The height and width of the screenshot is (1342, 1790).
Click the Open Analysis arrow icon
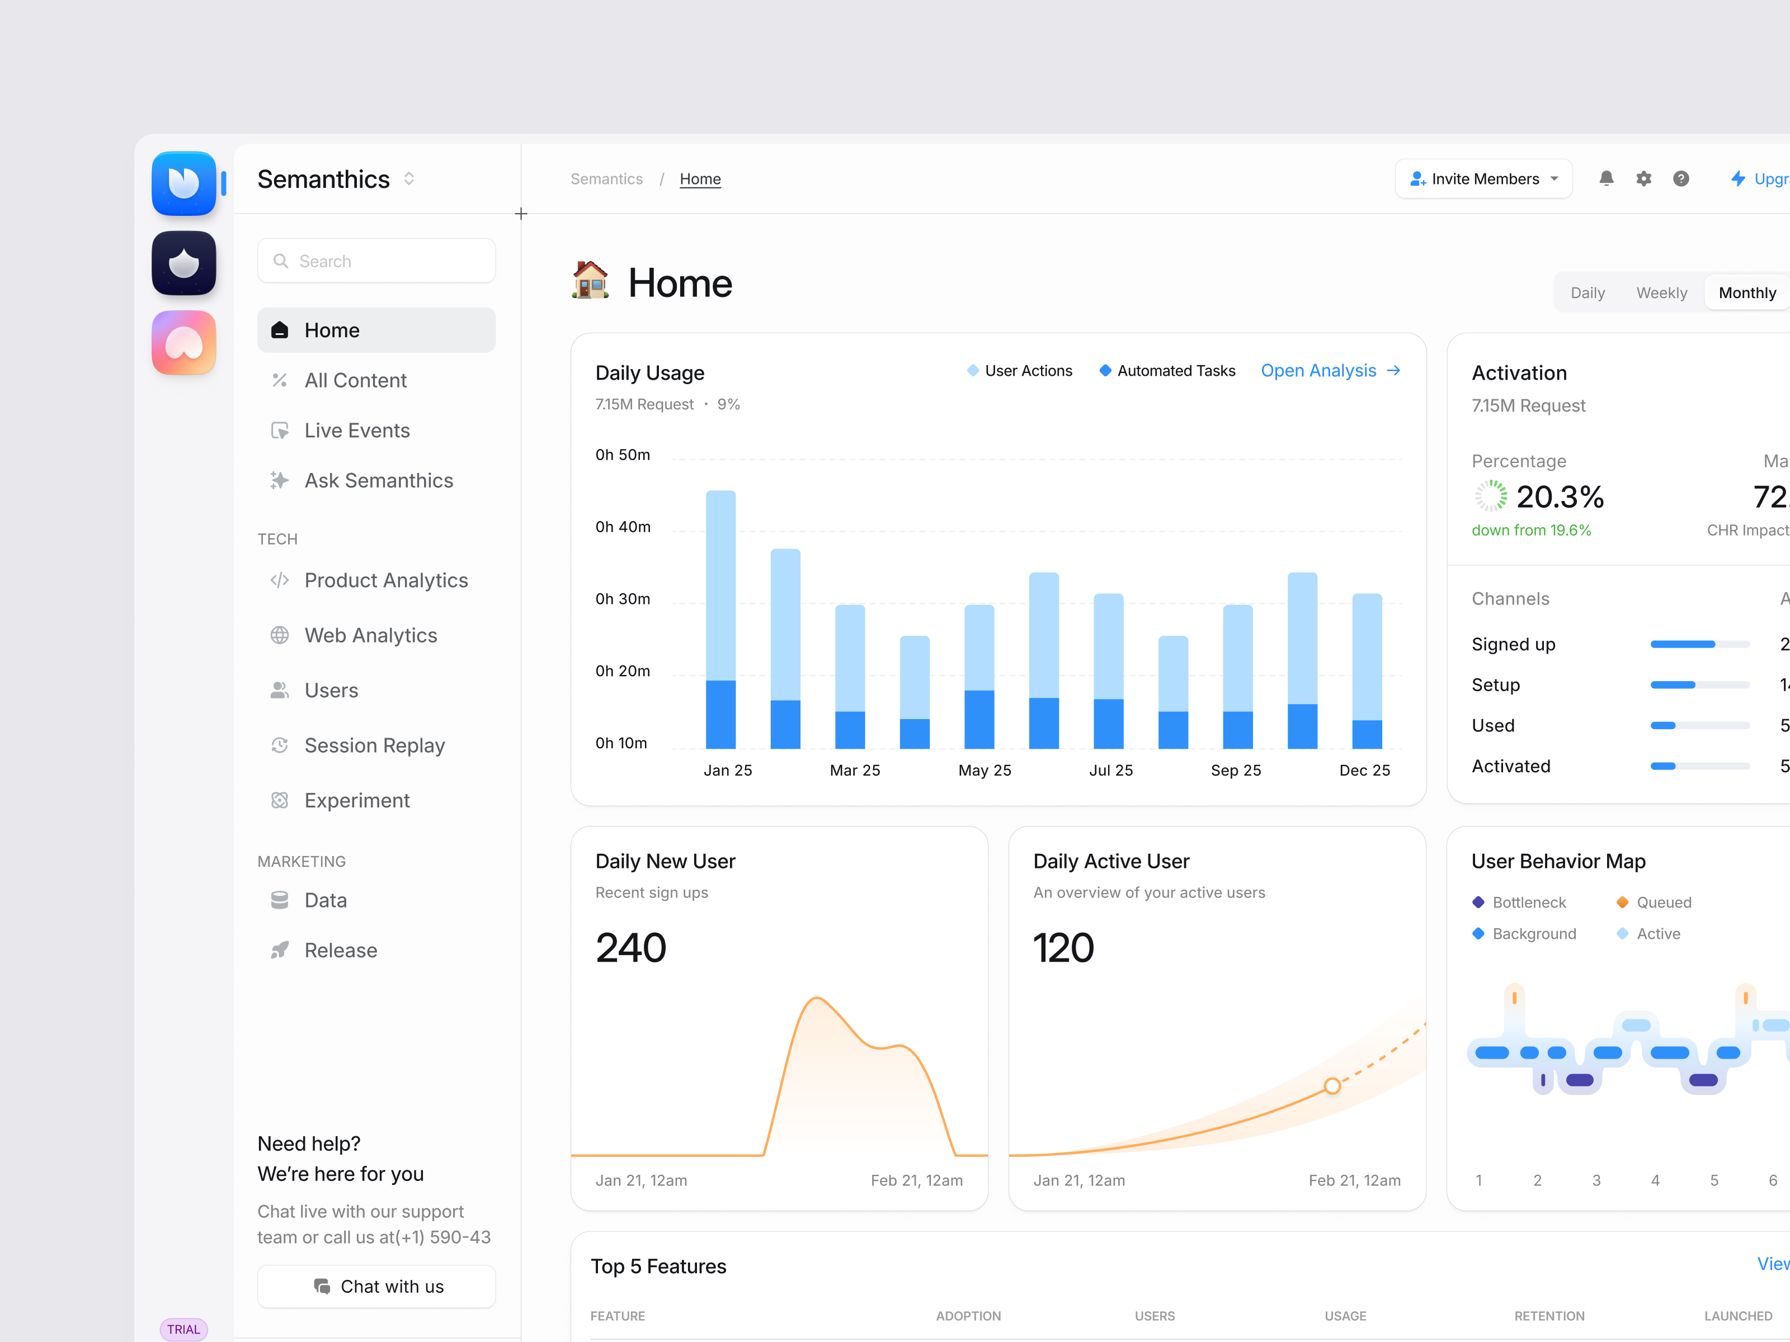tap(1393, 371)
